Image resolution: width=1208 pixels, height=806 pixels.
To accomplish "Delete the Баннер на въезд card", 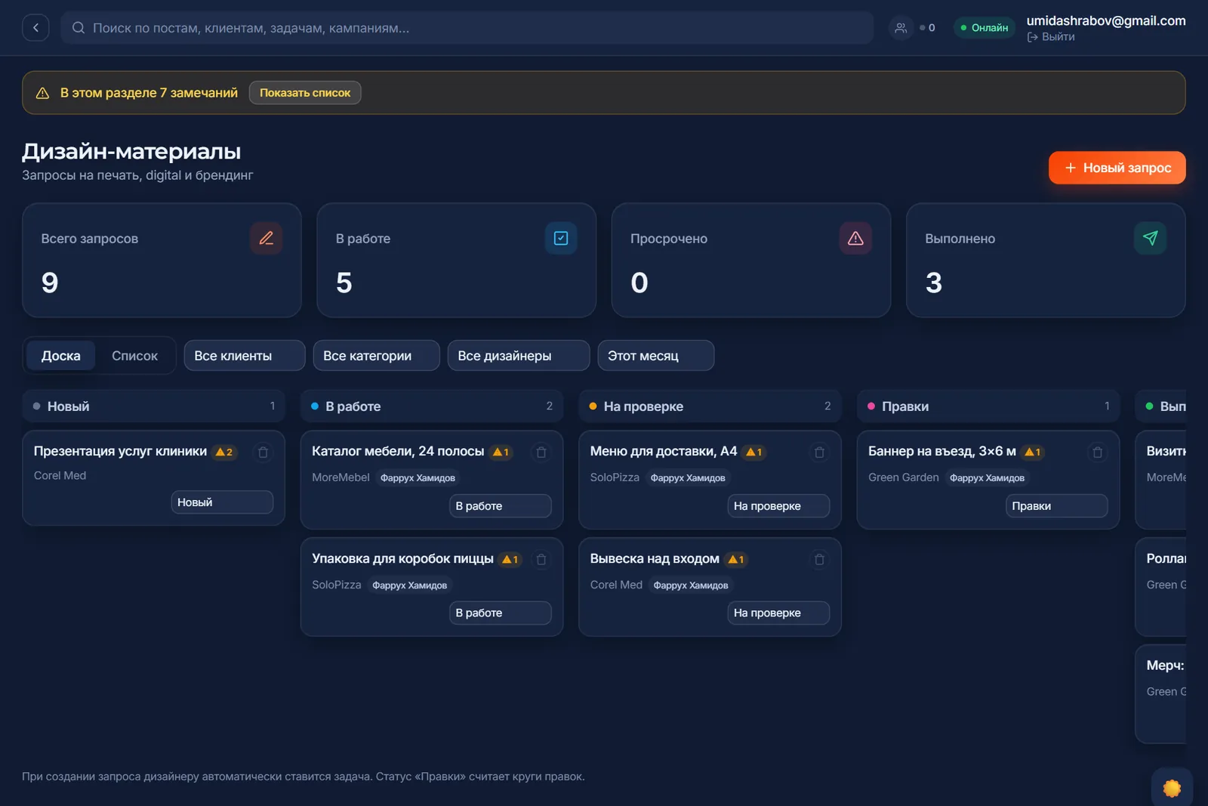I will [1098, 452].
